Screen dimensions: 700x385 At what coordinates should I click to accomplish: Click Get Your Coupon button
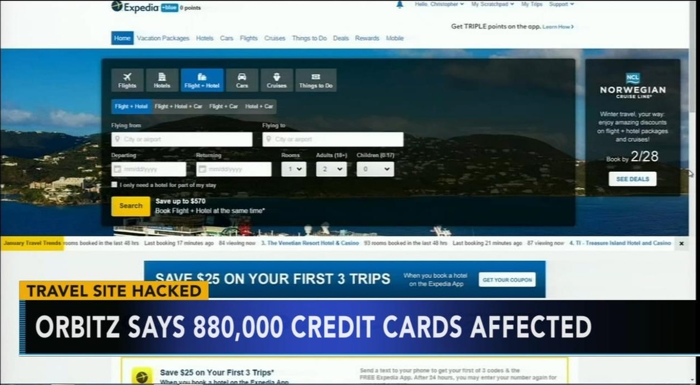(507, 280)
